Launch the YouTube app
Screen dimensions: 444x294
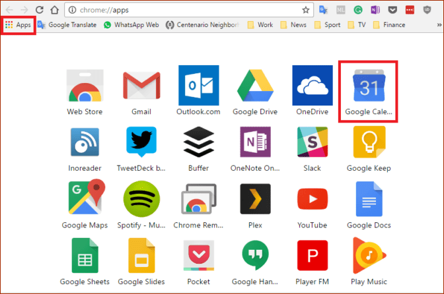[313, 207]
